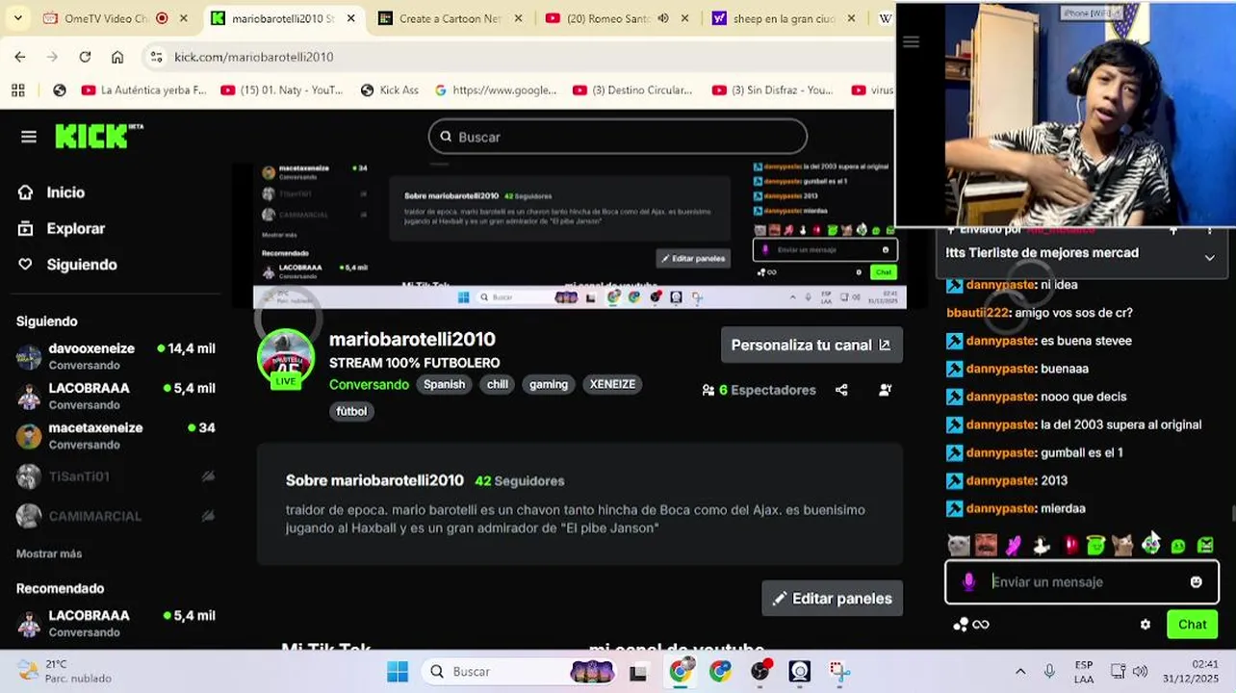Show hidden system tray icons chevron

(x=1020, y=672)
